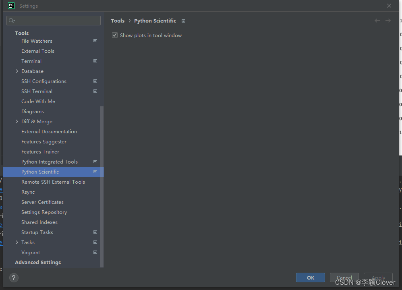This screenshot has height=290, width=402.
Task: Click the Apply button
Action: tap(378, 278)
